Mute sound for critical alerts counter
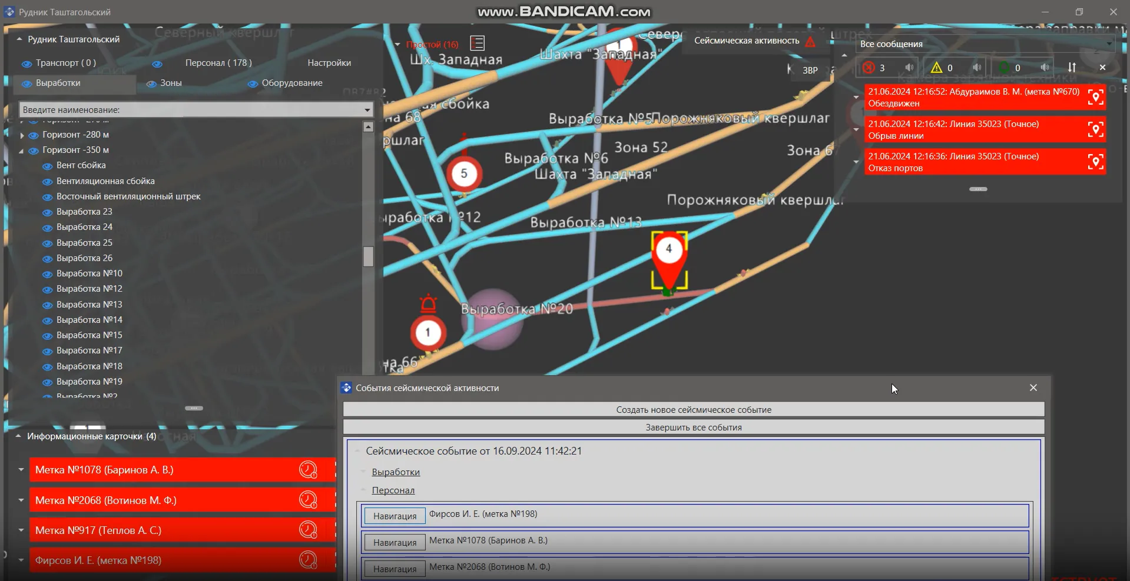Viewport: 1130px width, 581px height. point(909,68)
